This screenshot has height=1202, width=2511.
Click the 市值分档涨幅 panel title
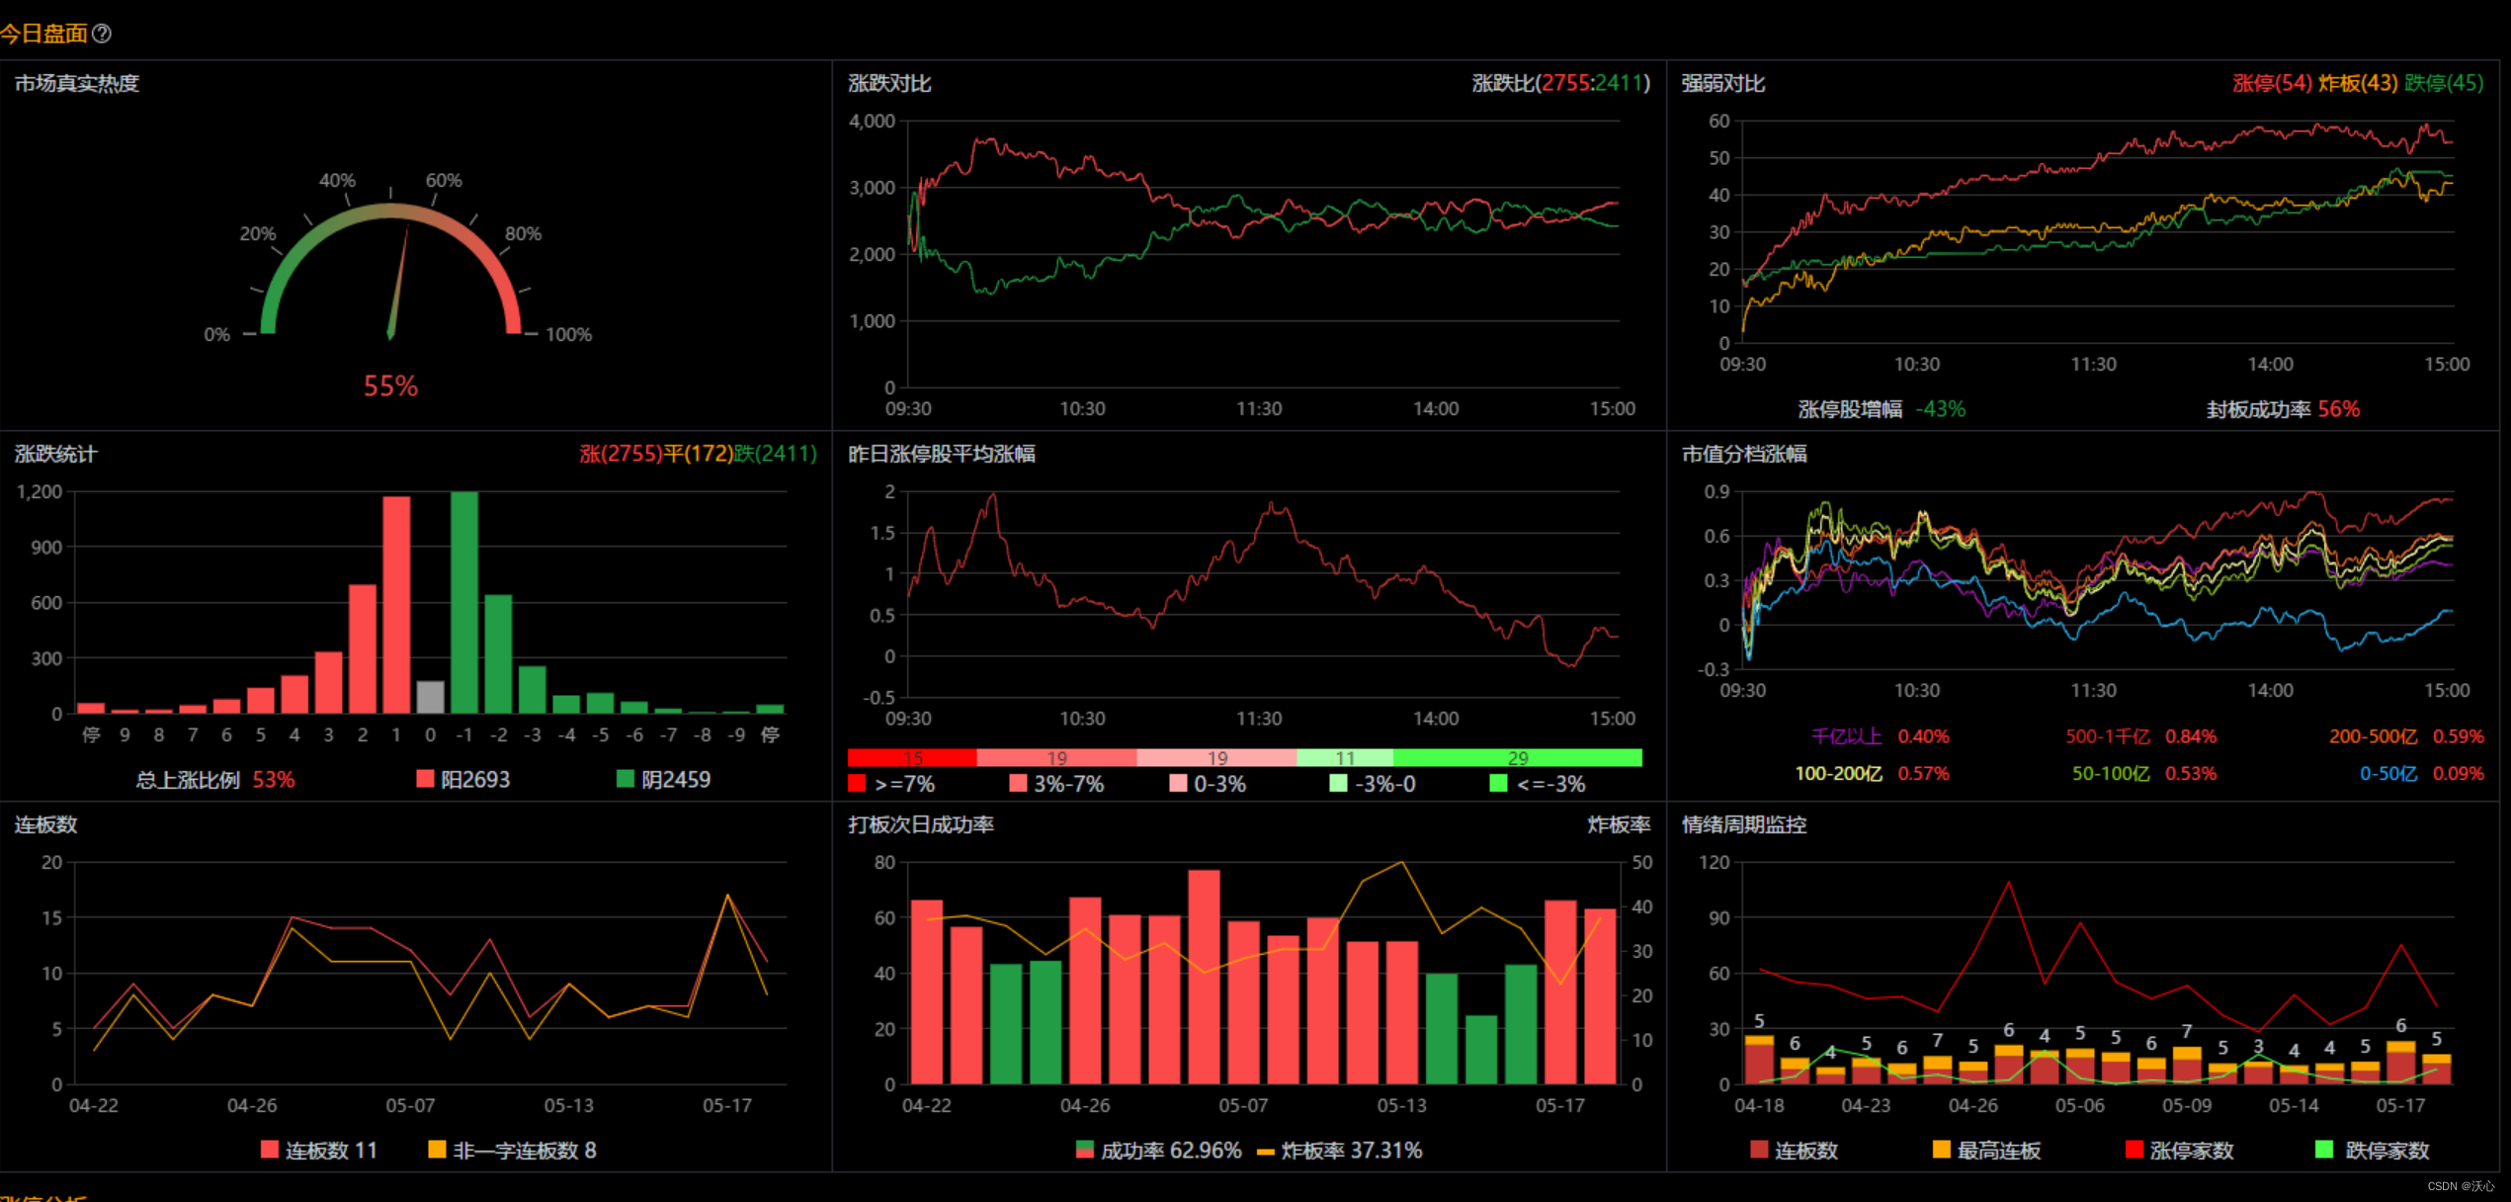point(1744,454)
